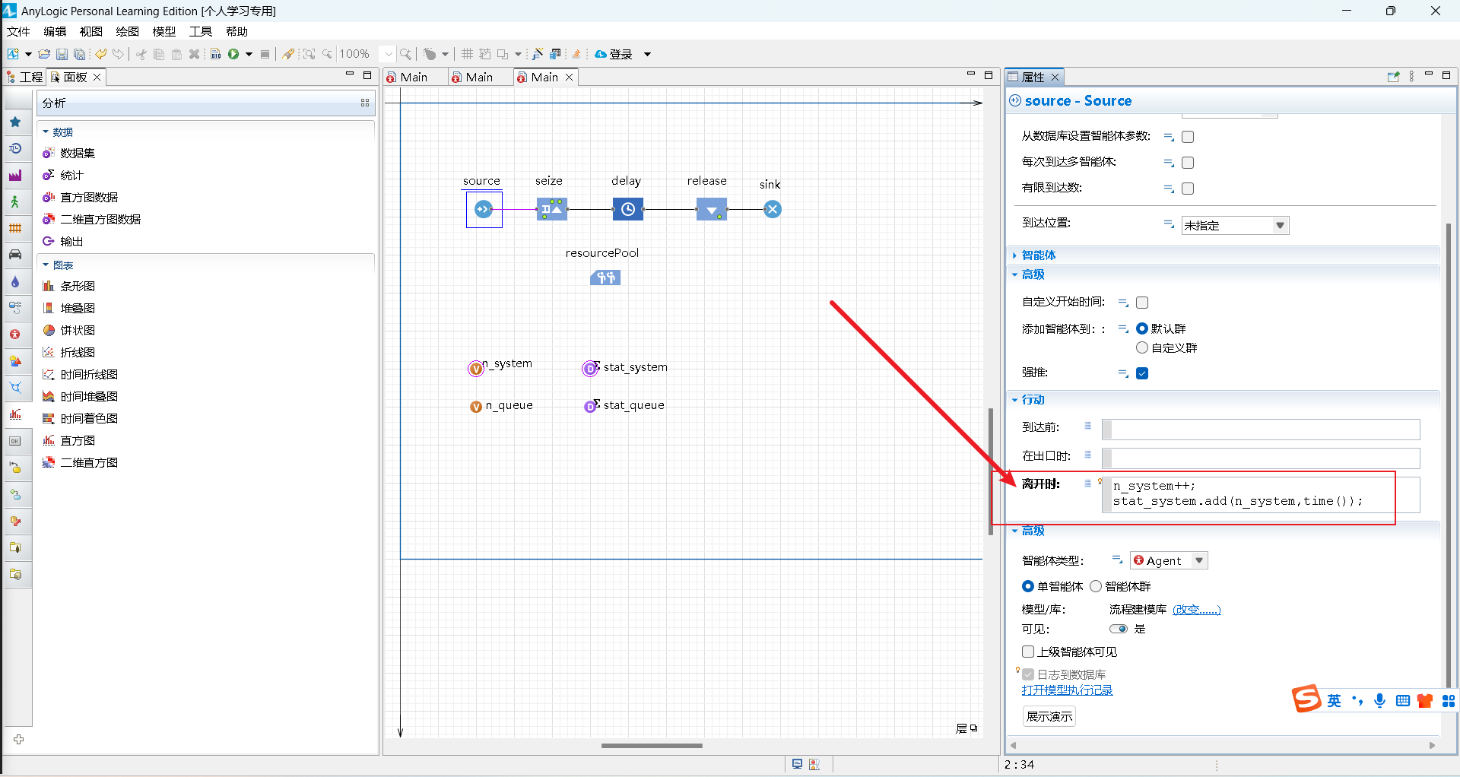Viewport: 1460px width, 777px height.
Task: Click the 到达前 code field
Action: click(x=1261, y=430)
